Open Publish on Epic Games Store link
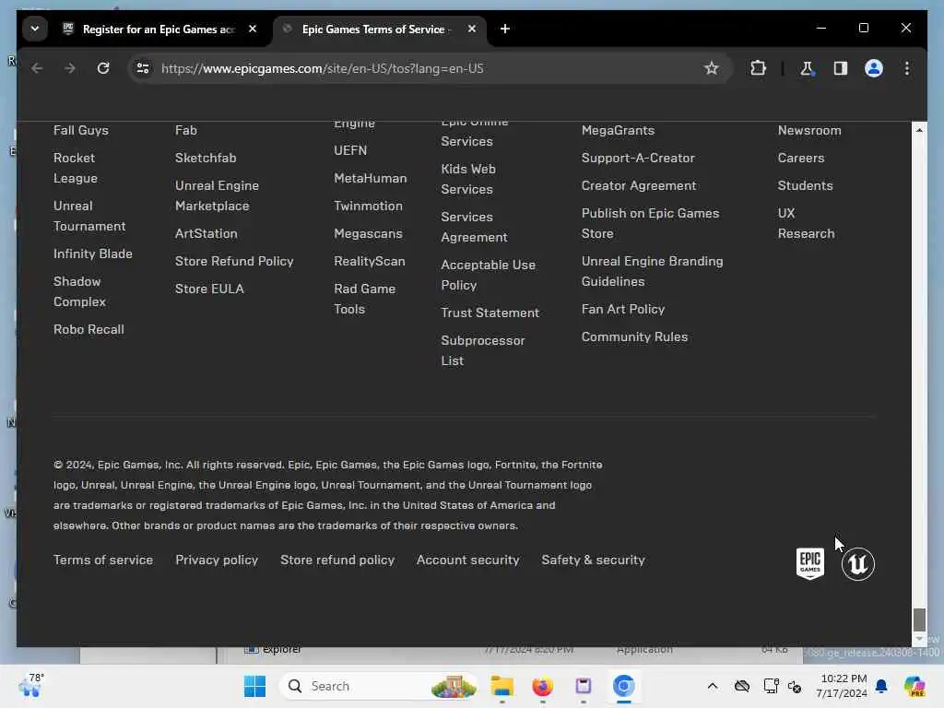Viewport: 944px width, 708px height. (x=650, y=223)
